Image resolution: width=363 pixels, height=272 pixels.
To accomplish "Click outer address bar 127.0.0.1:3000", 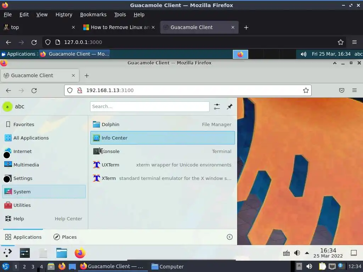I will (194, 42).
